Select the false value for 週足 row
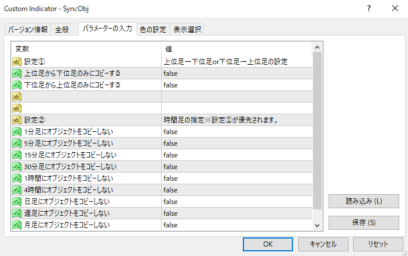This screenshot has height=256, width=408. [170, 213]
